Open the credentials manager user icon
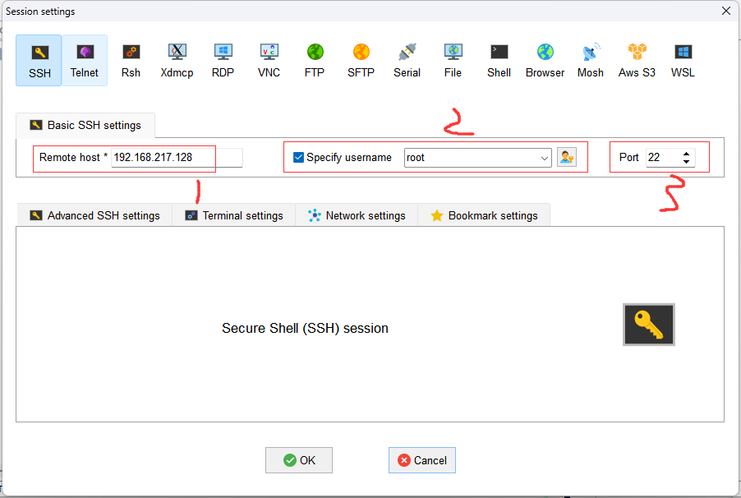 tap(567, 158)
